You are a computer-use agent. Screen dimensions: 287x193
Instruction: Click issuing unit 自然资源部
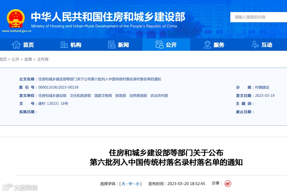point(138,96)
